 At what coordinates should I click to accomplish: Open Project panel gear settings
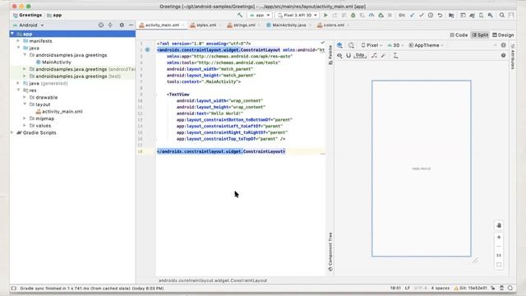[122, 25]
